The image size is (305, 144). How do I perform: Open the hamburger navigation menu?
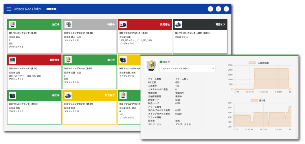coord(9,9)
